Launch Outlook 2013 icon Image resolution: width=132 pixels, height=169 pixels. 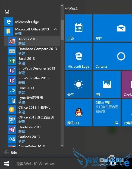[x=12, y=139]
